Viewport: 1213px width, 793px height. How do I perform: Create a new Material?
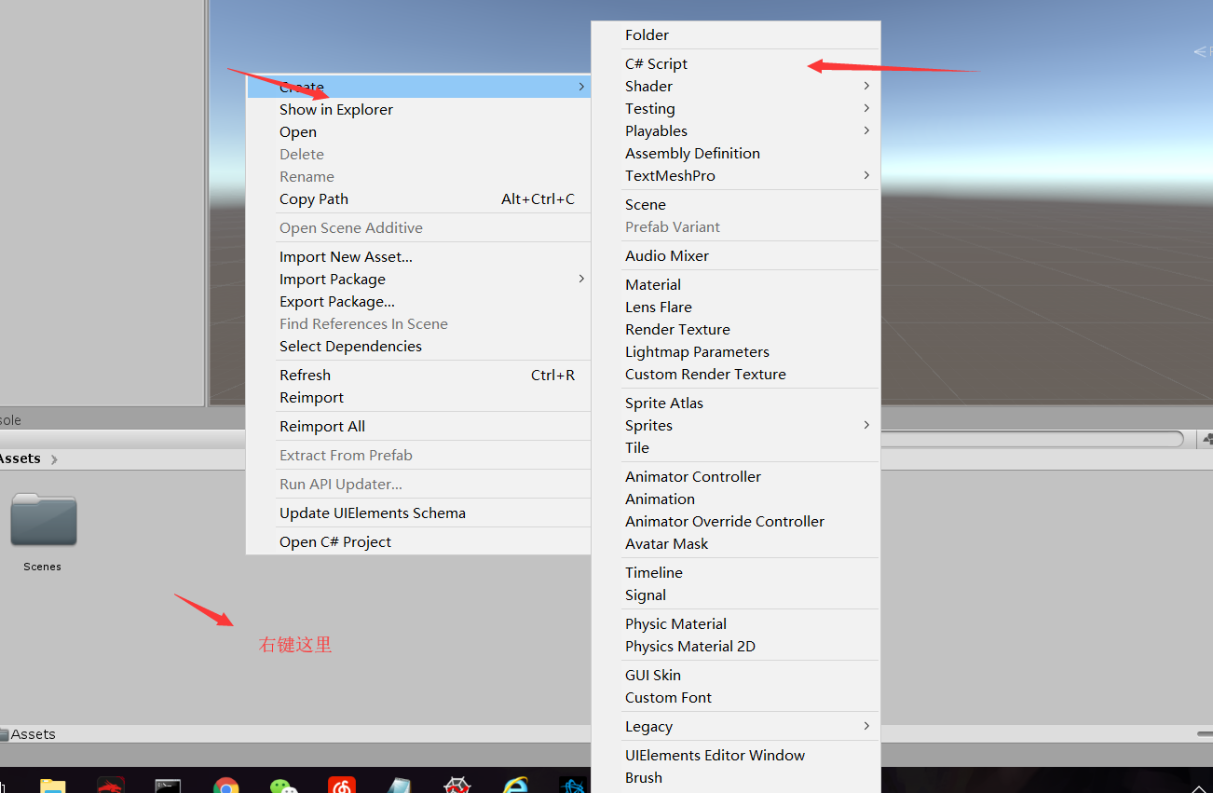(x=652, y=284)
